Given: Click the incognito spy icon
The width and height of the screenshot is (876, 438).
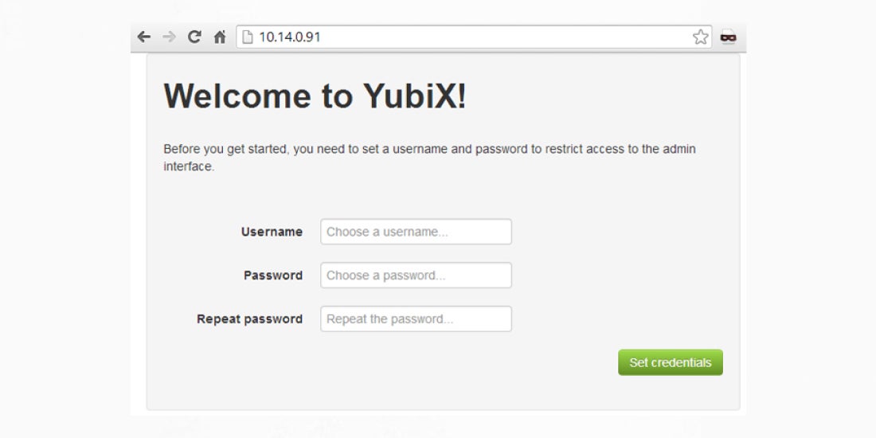Looking at the screenshot, I should (728, 37).
